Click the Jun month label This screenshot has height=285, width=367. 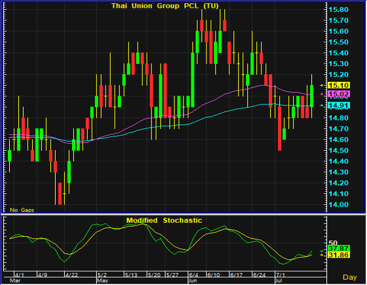(x=193, y=280)
